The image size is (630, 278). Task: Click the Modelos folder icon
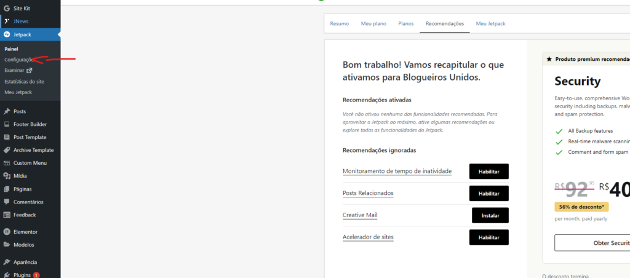7,245
